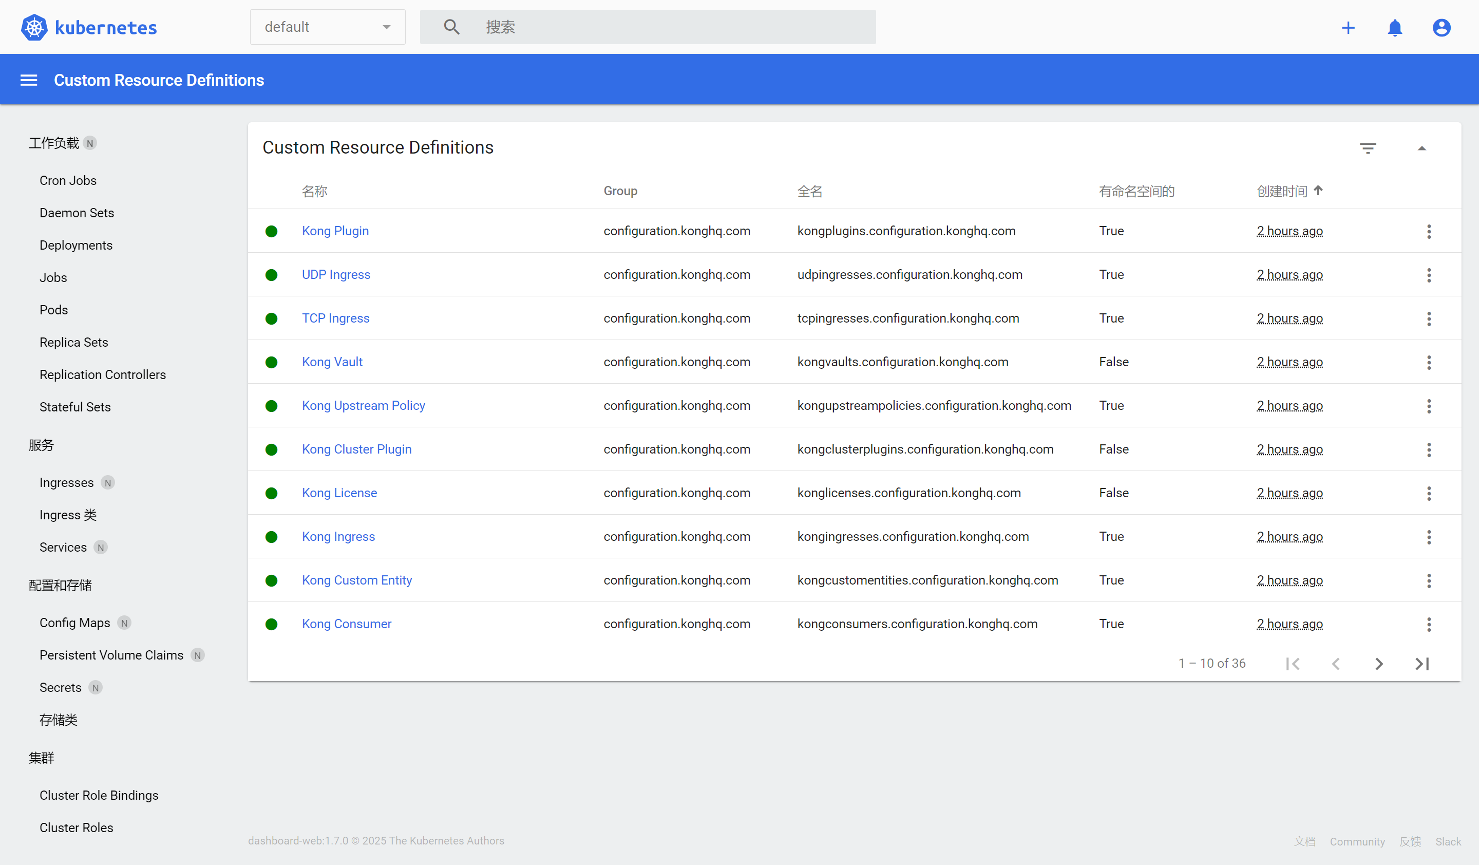Open the default namespace dropdown

click(x=328, y=27)
